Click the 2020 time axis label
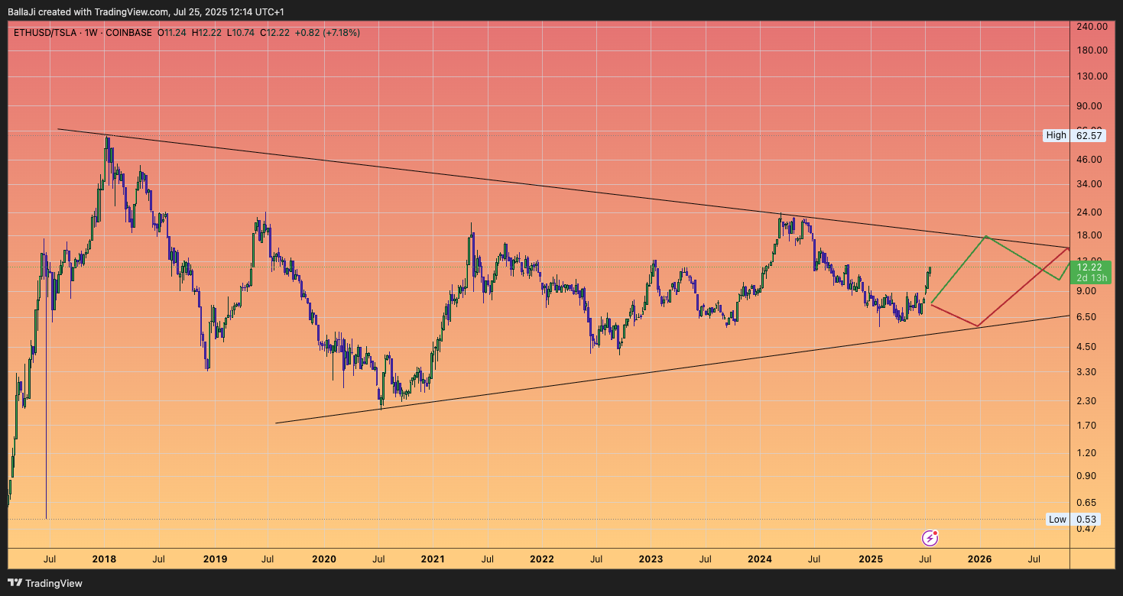 tap(323, 559)
